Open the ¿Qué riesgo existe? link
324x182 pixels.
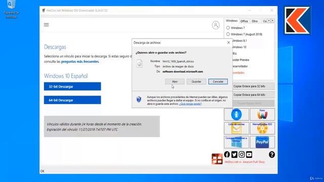[190, 104]
